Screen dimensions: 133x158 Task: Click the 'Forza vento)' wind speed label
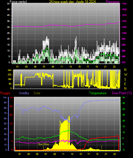[x=18, y=2]
